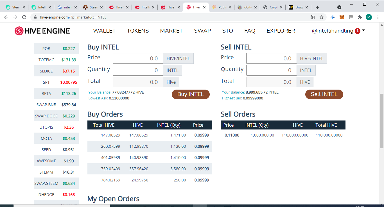Open the blue pinwheel extension
This screenshot has height=207, width=384.
pos(333,17)
